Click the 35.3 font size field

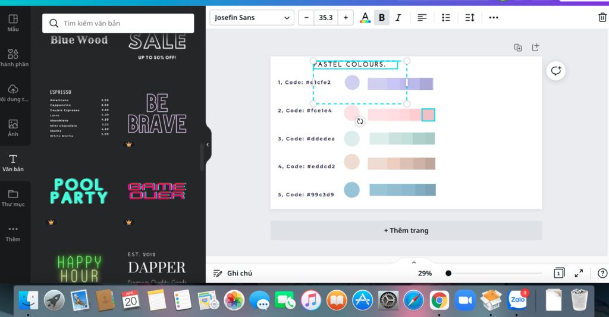(x=326, y=17)
